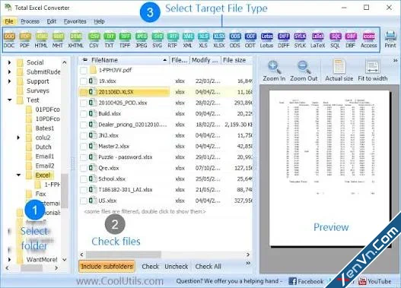Select Lotus format icon
Screen dimensions: 401x288
click(x=267, y=40)
